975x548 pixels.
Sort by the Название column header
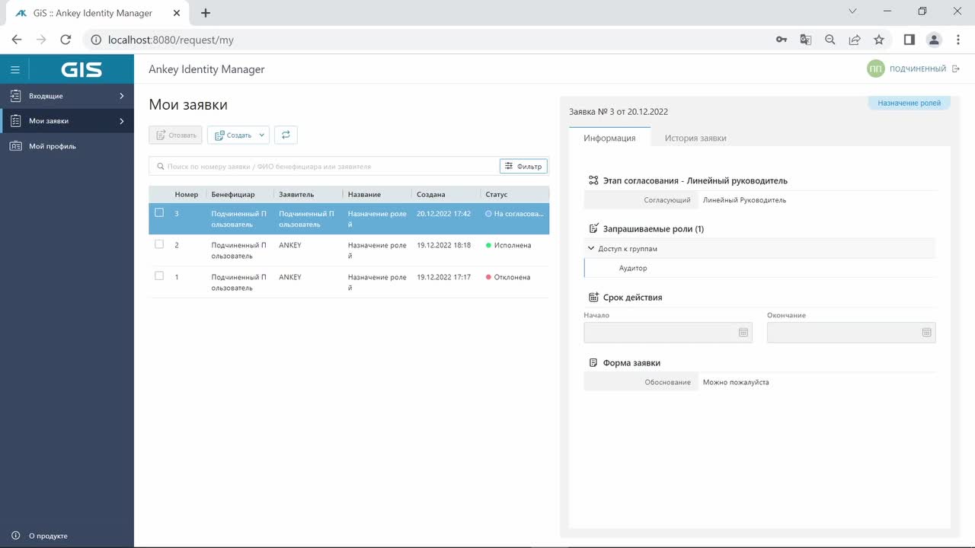coord(364,194)
